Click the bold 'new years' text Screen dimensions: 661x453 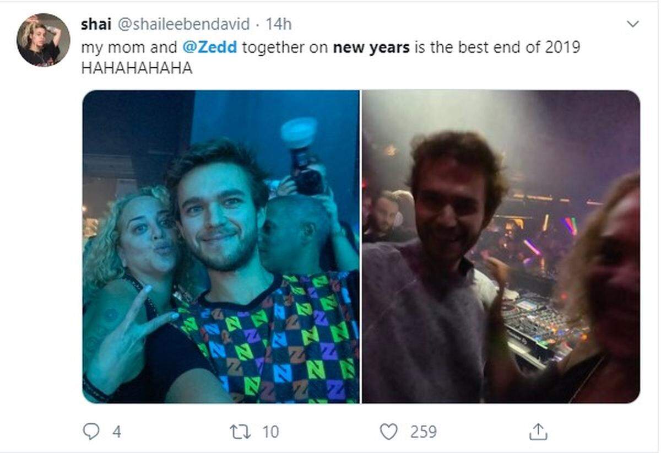tap(371, 47)
